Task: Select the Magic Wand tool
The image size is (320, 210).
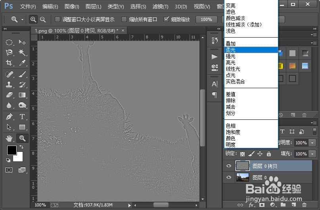Action: point(22,53)
